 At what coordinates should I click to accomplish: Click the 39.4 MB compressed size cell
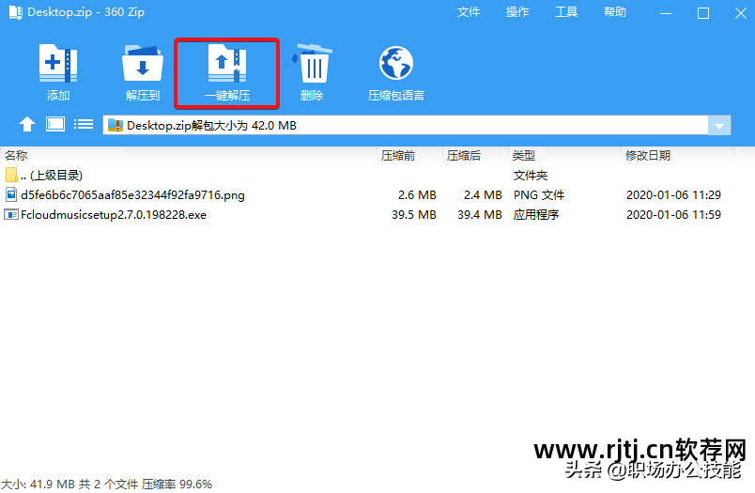tap(480, 215)
